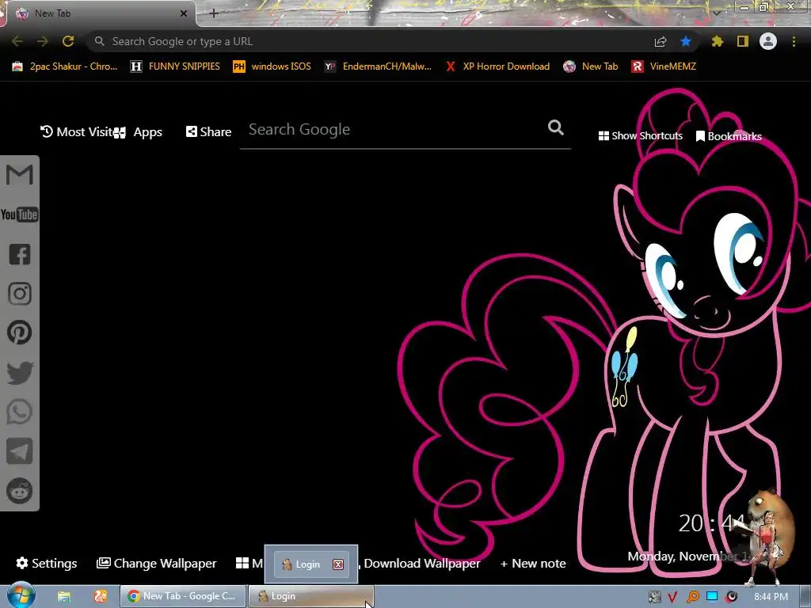Open the Most Visited menu
The width and height of the screenshot is (811, 608).
click(x=77, y=132)
